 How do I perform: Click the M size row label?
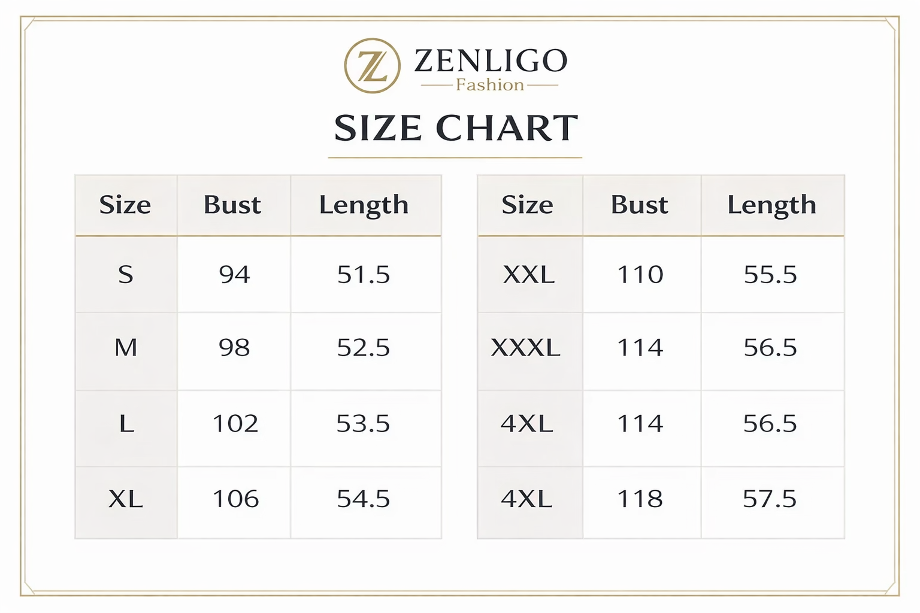126,347
